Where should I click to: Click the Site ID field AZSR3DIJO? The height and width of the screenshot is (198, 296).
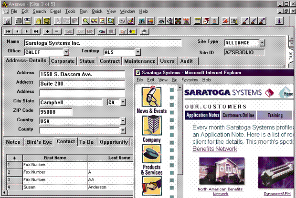point(244,52)
